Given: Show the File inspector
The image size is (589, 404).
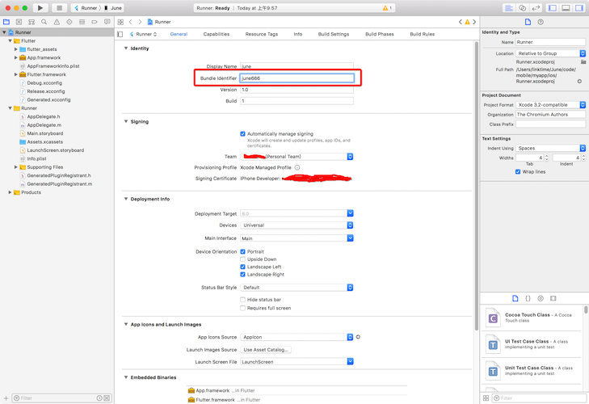Looking at the screenshot, I should point(528,22).
